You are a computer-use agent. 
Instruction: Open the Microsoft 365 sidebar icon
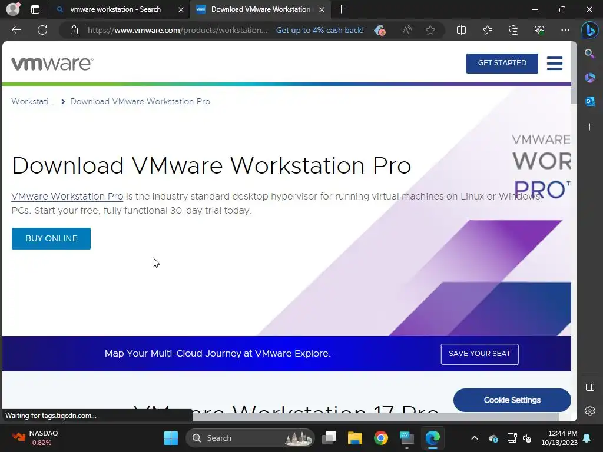pos(589,78)
